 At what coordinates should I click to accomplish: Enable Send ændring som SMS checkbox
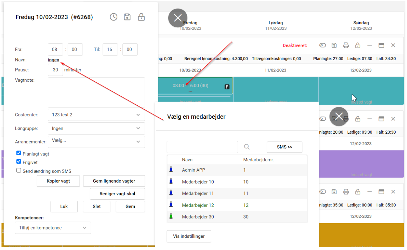coord(19,171)
